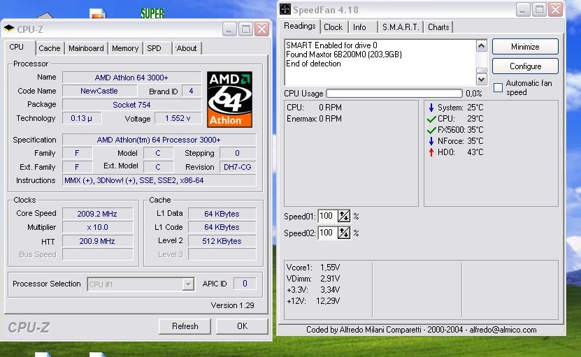Click the HD0 temperature up-arrow icon
This screenshot has height=357, width=581.
[431, 152]
